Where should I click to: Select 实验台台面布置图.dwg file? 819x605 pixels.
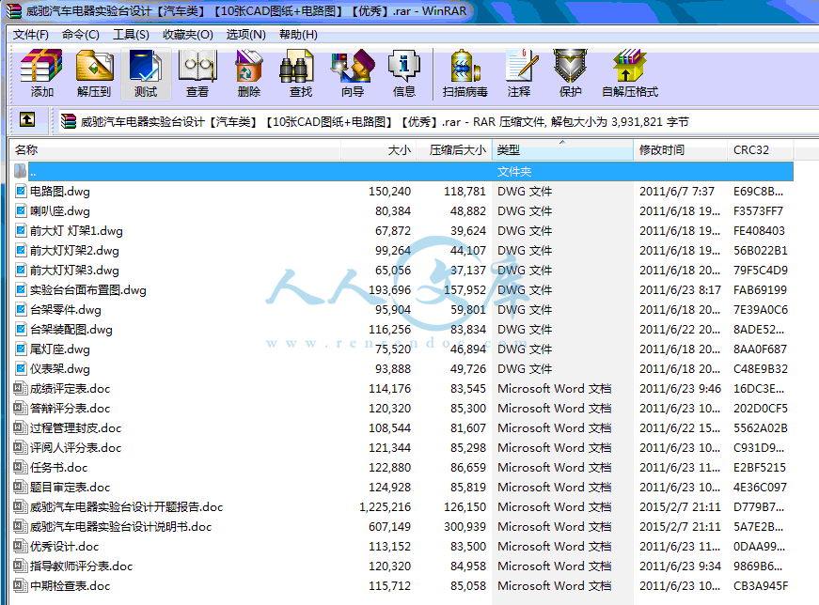click(87, 289)
